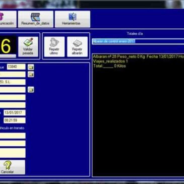
Task: Click the empty field below Vehículo en tránsito
Action: pyautogui.click(x=13, y=136)
